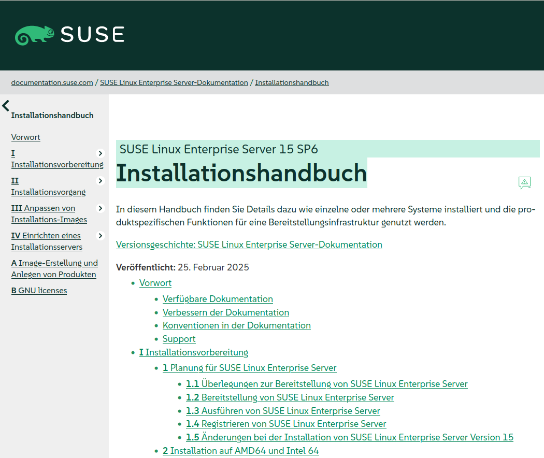Expand III Anpassen von Installations-Images section
This screenshot has height=458, width=544.
click(100, 208)
